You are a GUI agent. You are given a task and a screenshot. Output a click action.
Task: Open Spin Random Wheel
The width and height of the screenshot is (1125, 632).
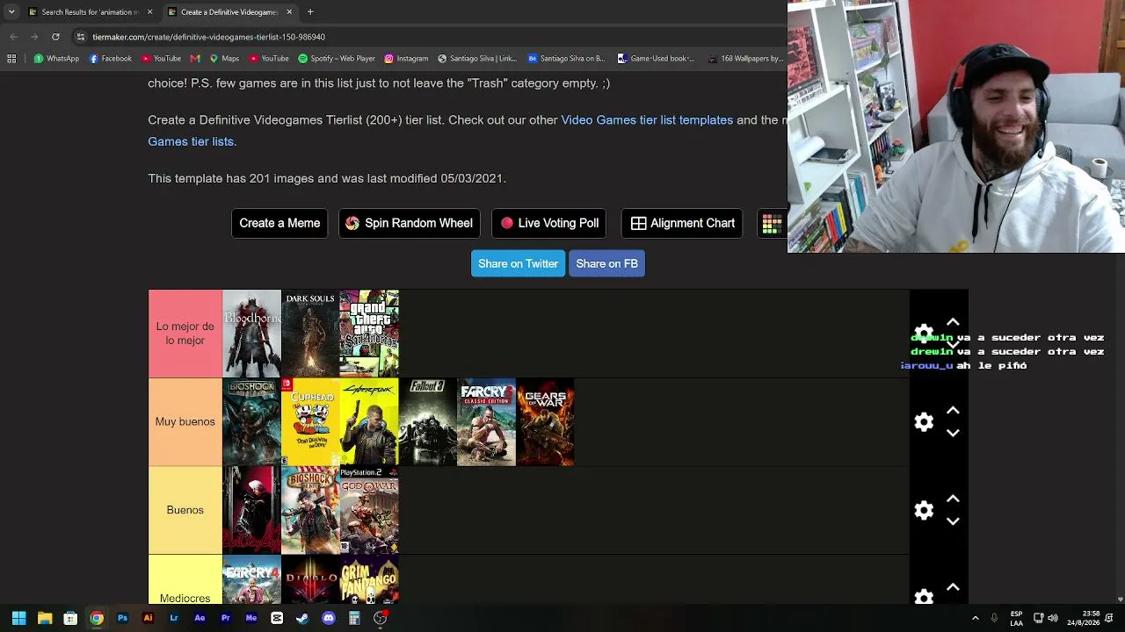click(410, 223)
